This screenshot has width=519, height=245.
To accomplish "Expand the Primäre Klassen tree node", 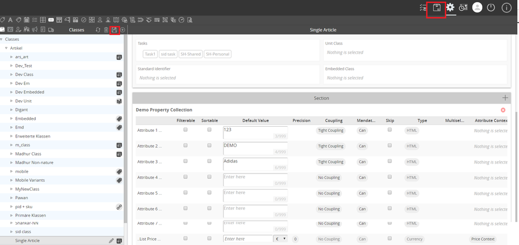I will tap(11, 215).
